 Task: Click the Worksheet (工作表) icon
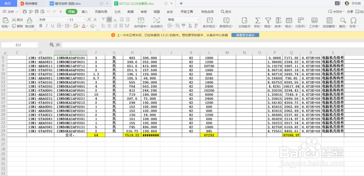pyautogui.click(x=314, y=20)
